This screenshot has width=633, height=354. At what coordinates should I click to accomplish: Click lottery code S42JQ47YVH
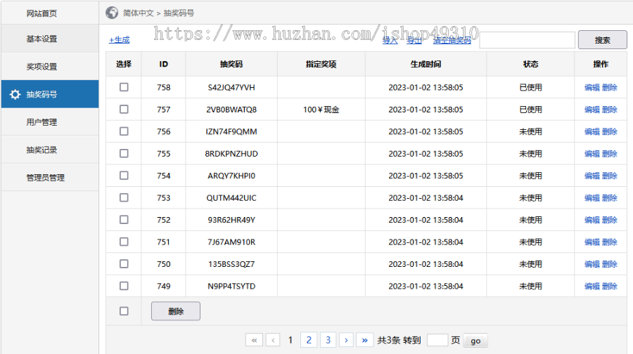231,88
